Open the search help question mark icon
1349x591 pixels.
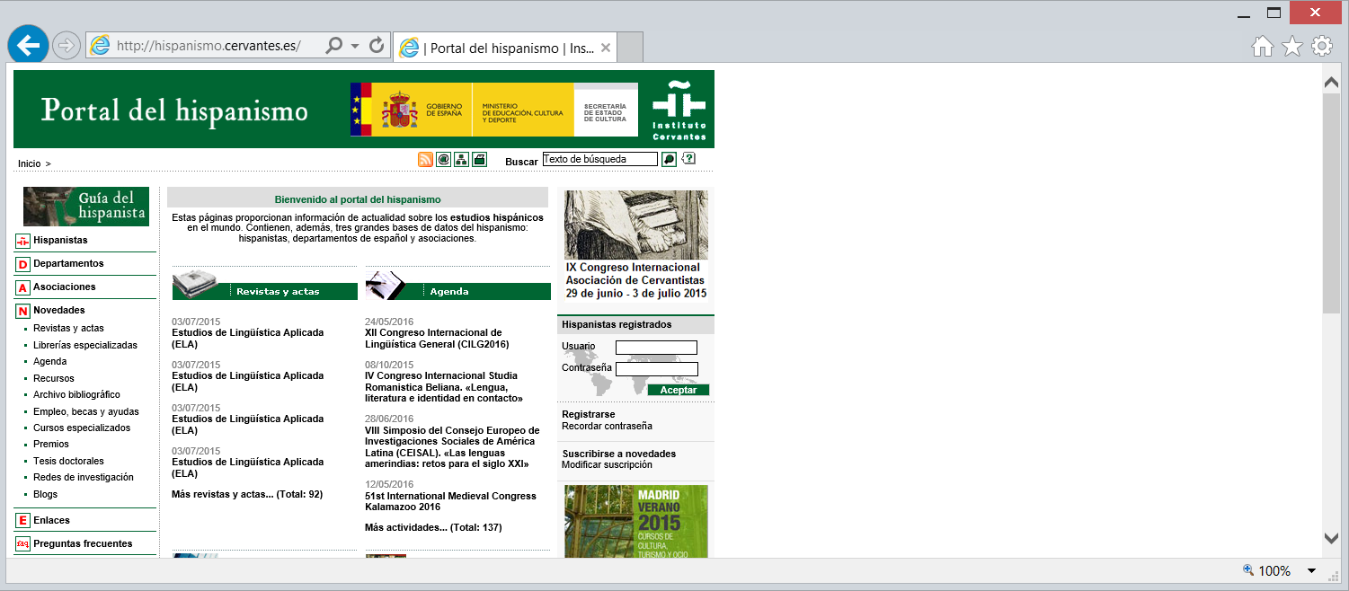[688, 159]
